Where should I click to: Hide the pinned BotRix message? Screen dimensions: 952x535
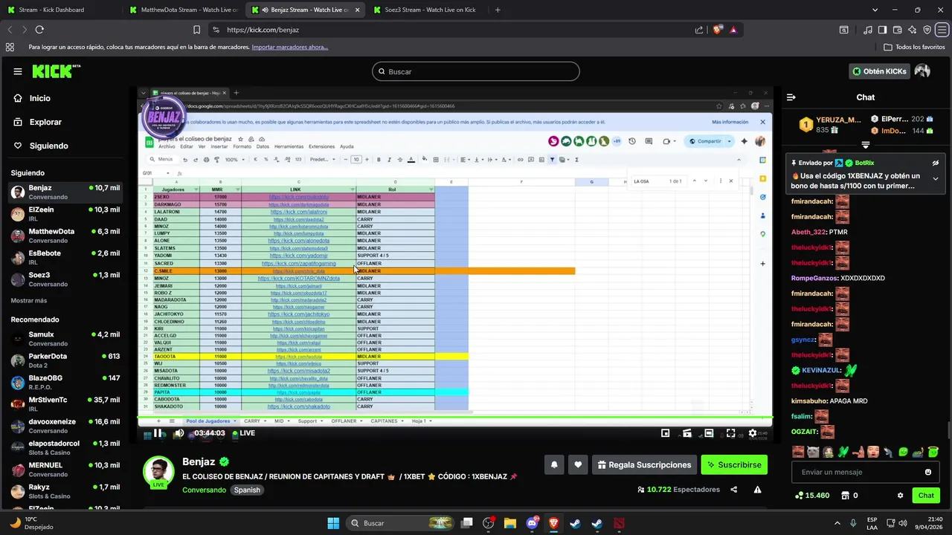coord(936,163)
